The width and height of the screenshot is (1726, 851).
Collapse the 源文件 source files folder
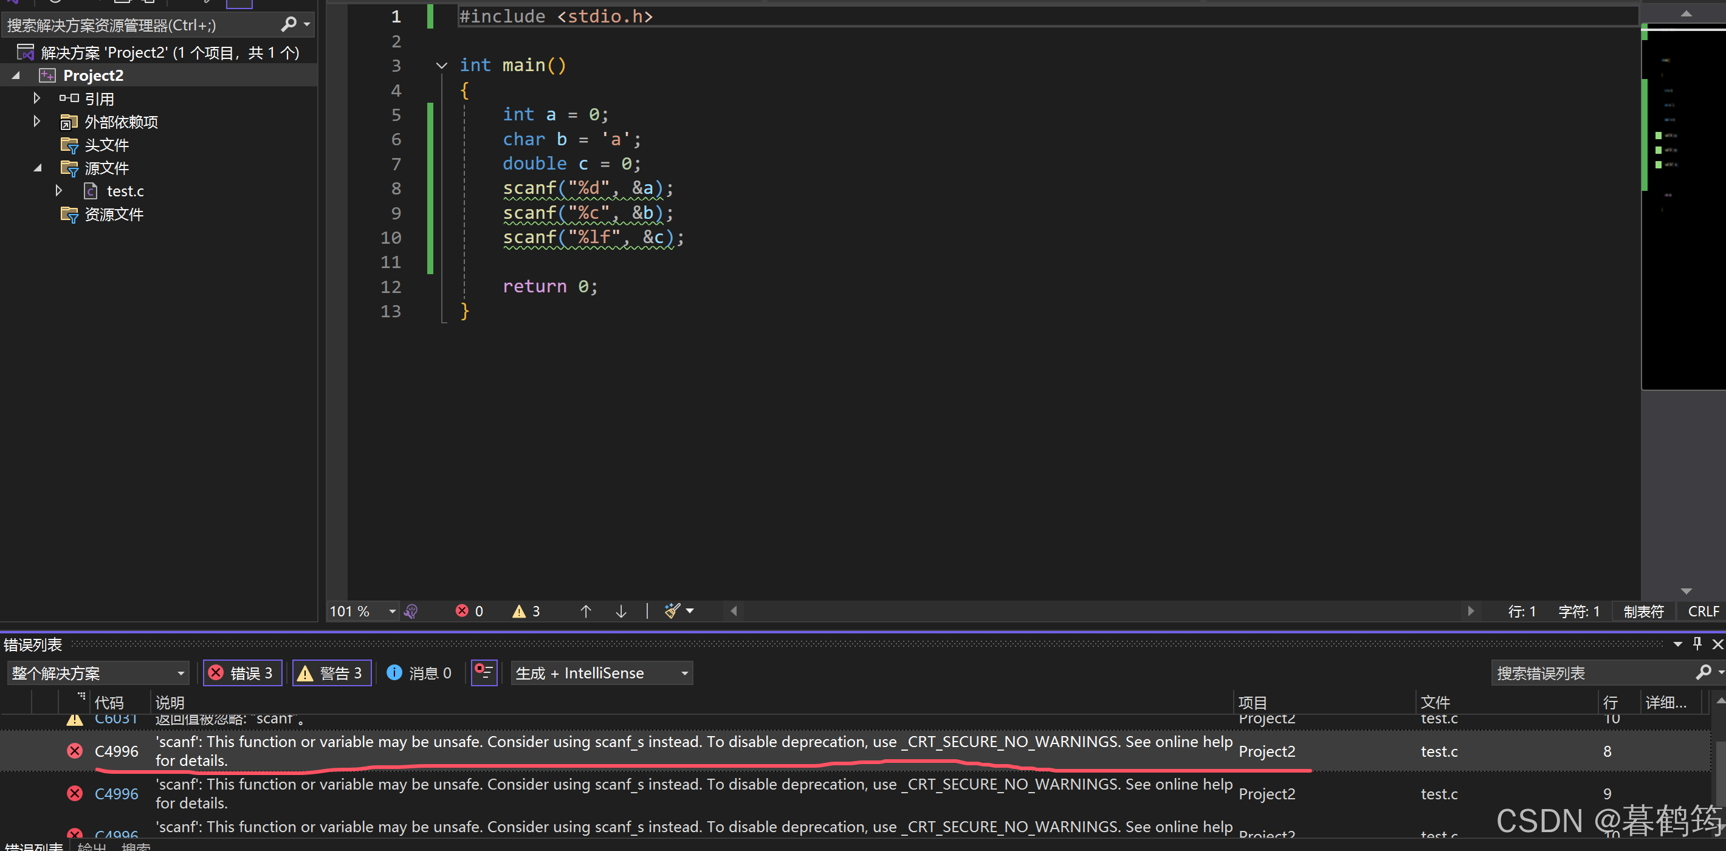click(x=37, y=168)
